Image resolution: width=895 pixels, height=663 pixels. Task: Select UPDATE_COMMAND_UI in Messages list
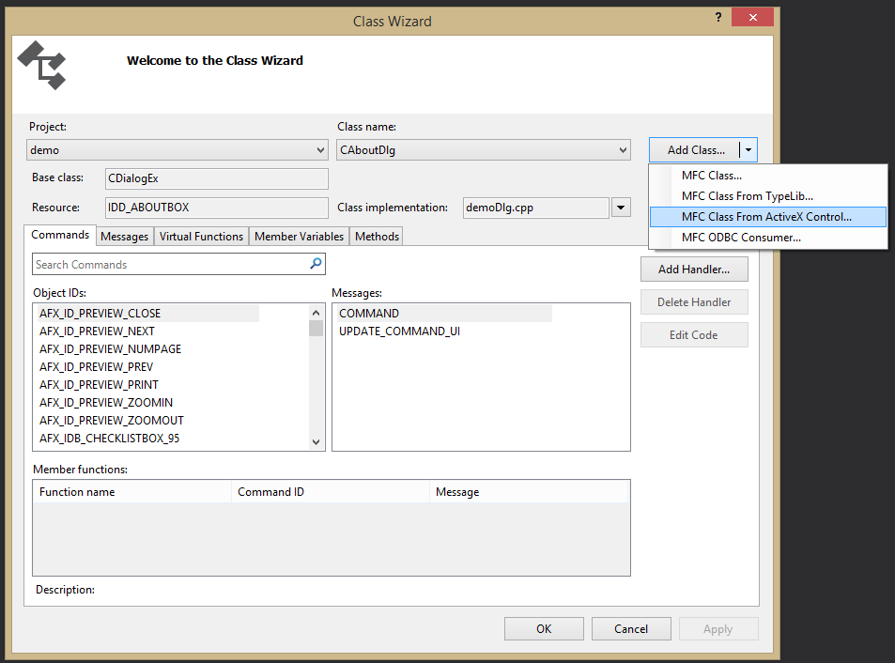(x=399, y=331)
